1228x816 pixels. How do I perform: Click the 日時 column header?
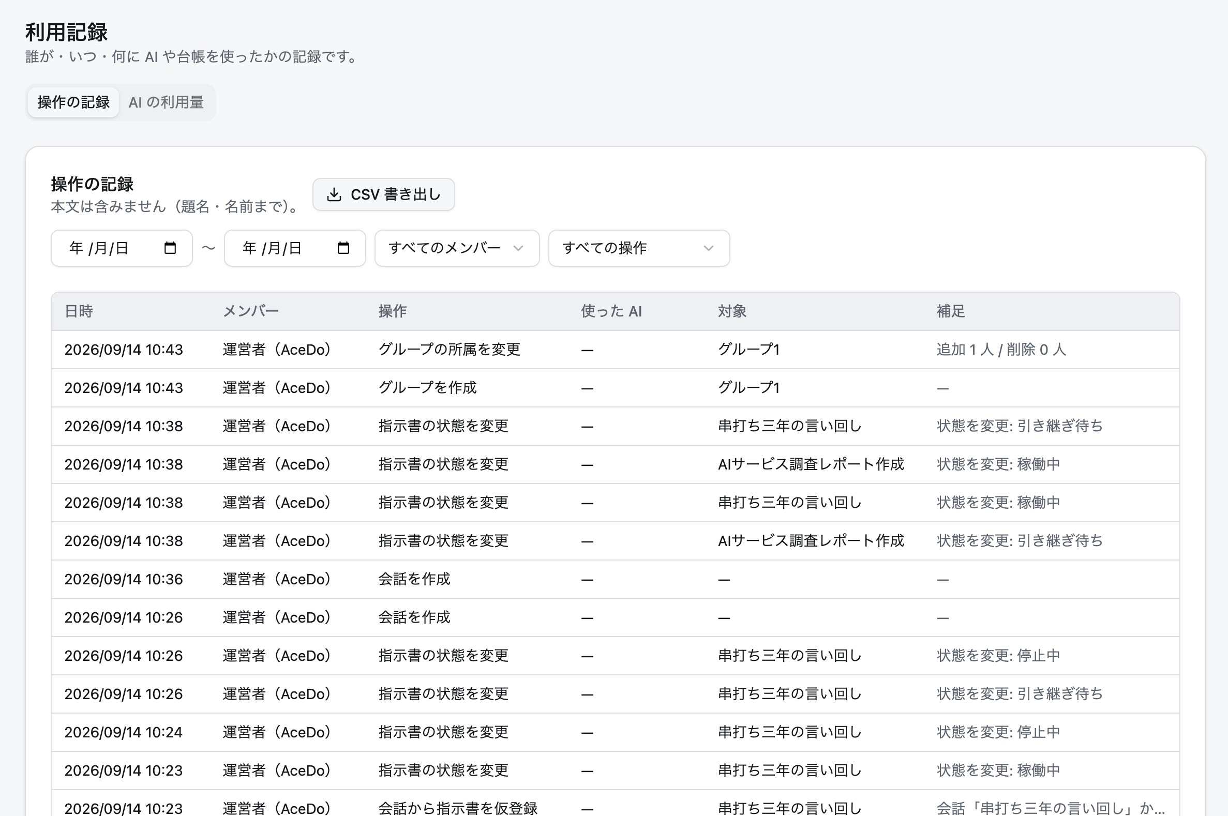[79, 311]
